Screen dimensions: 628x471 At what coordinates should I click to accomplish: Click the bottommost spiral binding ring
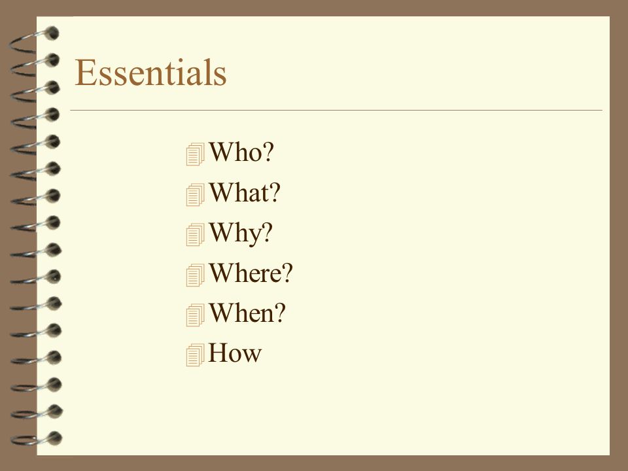point(36,439)
